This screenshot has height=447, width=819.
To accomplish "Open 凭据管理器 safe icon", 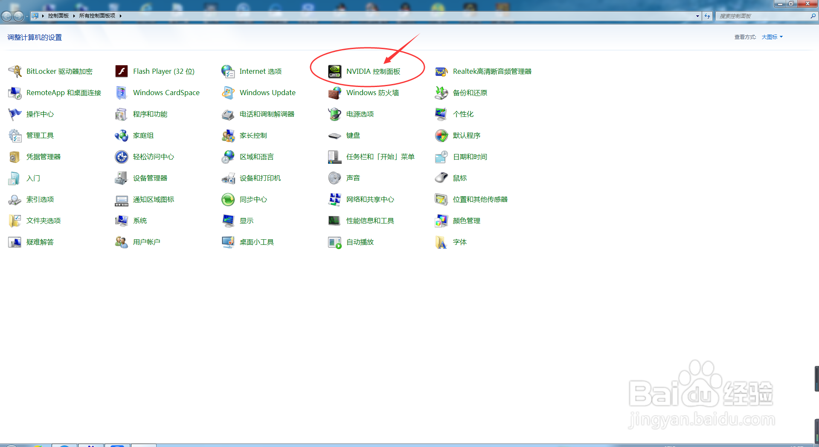I will [15, 157].
